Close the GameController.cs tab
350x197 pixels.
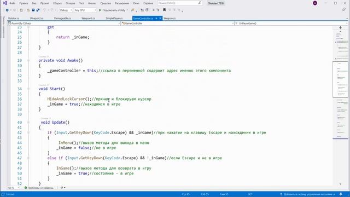coord(160,18)
